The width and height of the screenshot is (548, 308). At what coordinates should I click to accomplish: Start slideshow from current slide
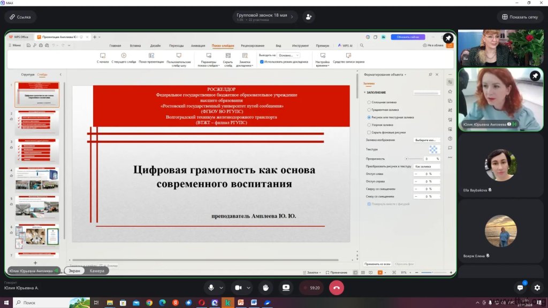point(124,58)
